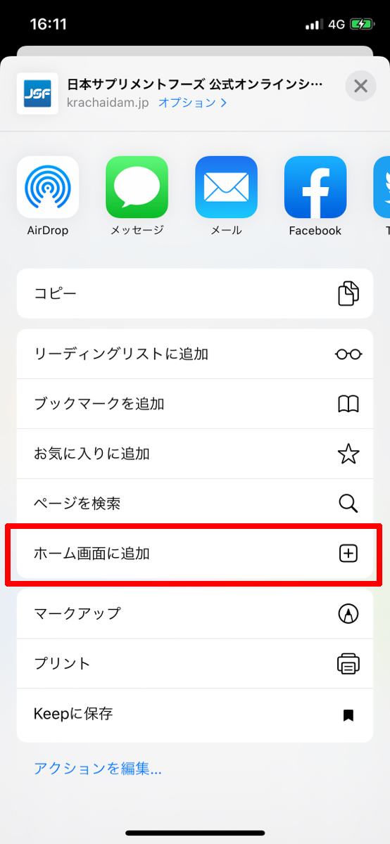Tap the Keep bookmark icon
The height and width of the screenshot is (844, 390).
tap(348, 715)
